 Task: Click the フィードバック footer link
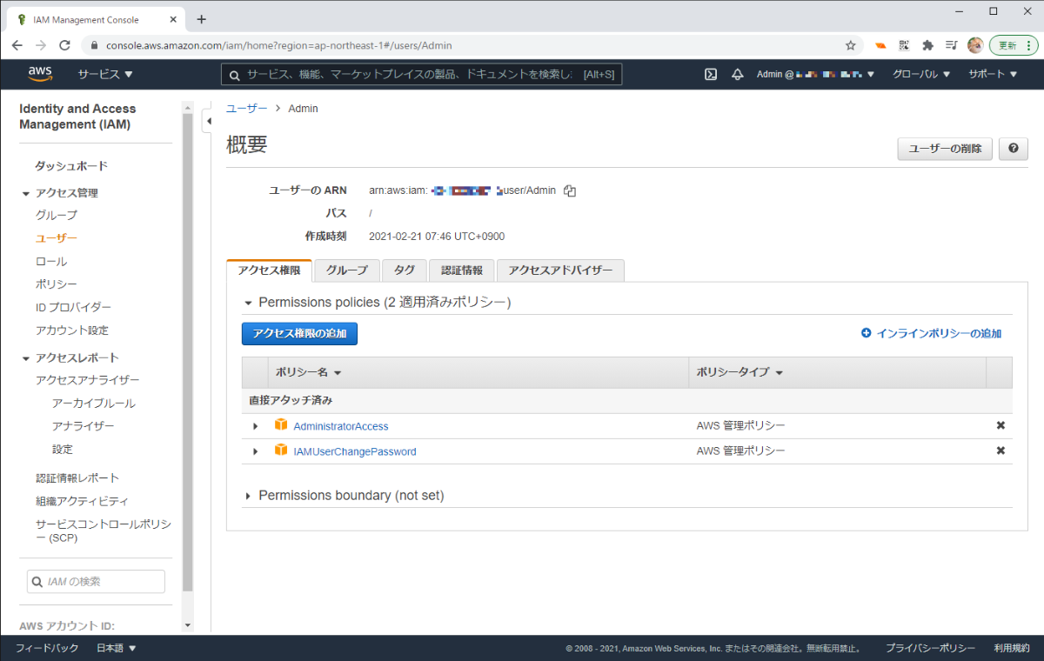[x=47, y=648]
